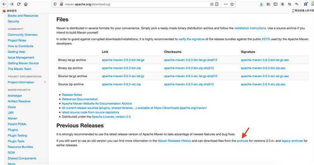
Task: Open JXR project link
Action: coord(11,113)
